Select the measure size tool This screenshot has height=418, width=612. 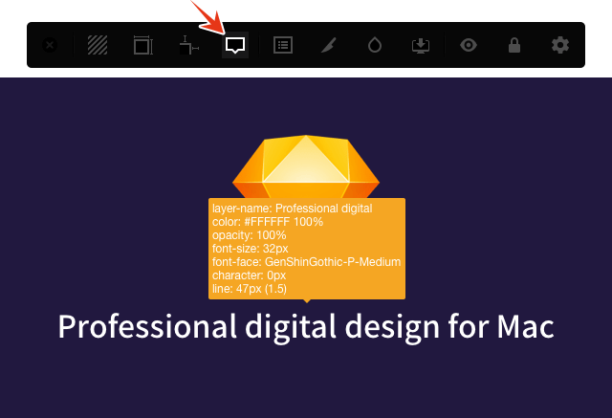142,45
